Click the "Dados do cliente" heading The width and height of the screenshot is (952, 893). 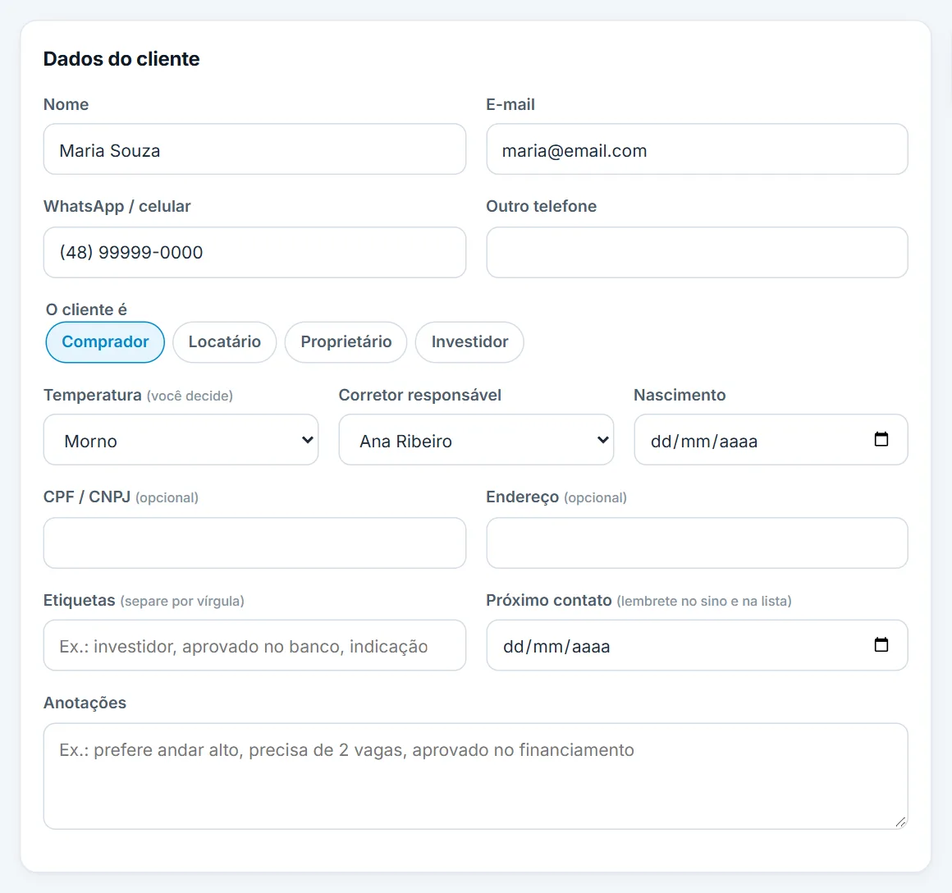(121, 59)
